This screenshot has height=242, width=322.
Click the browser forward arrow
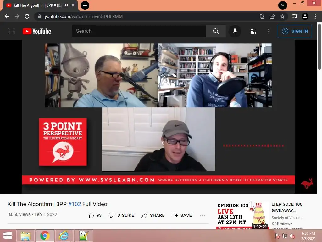point(17,16)
